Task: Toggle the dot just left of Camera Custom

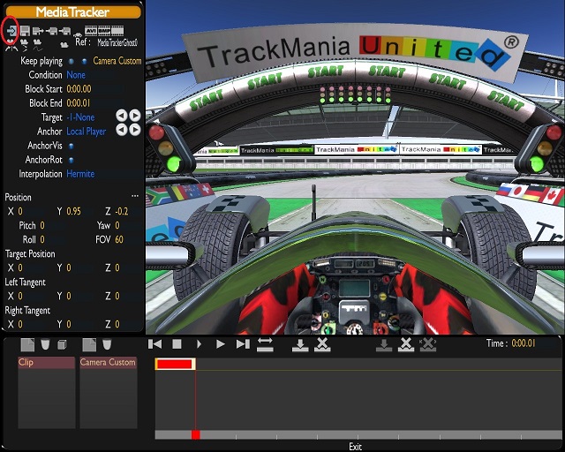Action: click(85, 61)
